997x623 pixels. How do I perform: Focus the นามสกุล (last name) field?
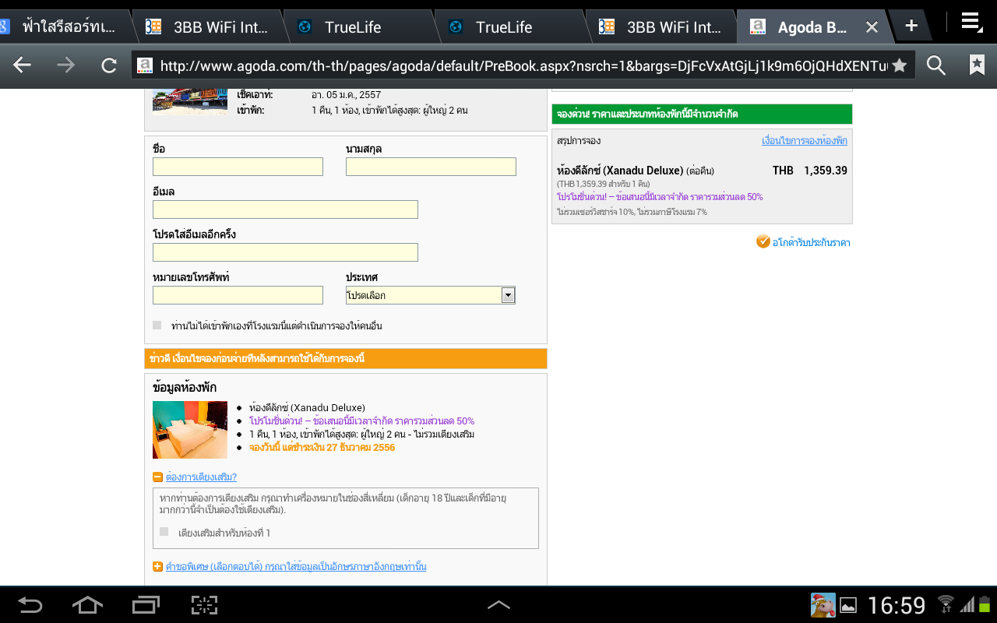point(431,167)
